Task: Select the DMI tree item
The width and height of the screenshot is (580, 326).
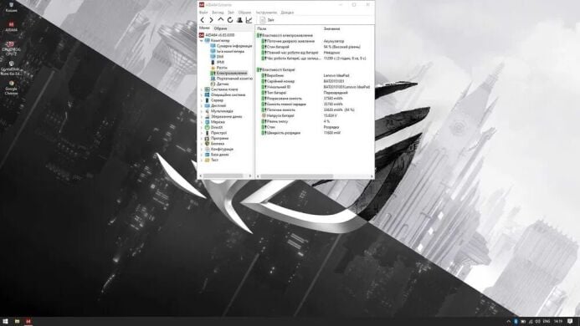Action: tap(217, 57)
